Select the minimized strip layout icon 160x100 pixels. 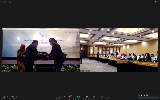coord(139,95)
